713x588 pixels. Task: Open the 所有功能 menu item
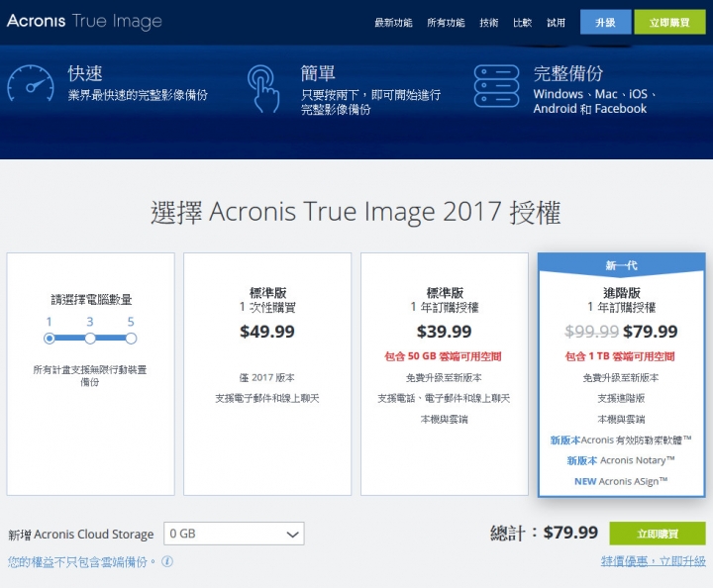click(446, 22)
